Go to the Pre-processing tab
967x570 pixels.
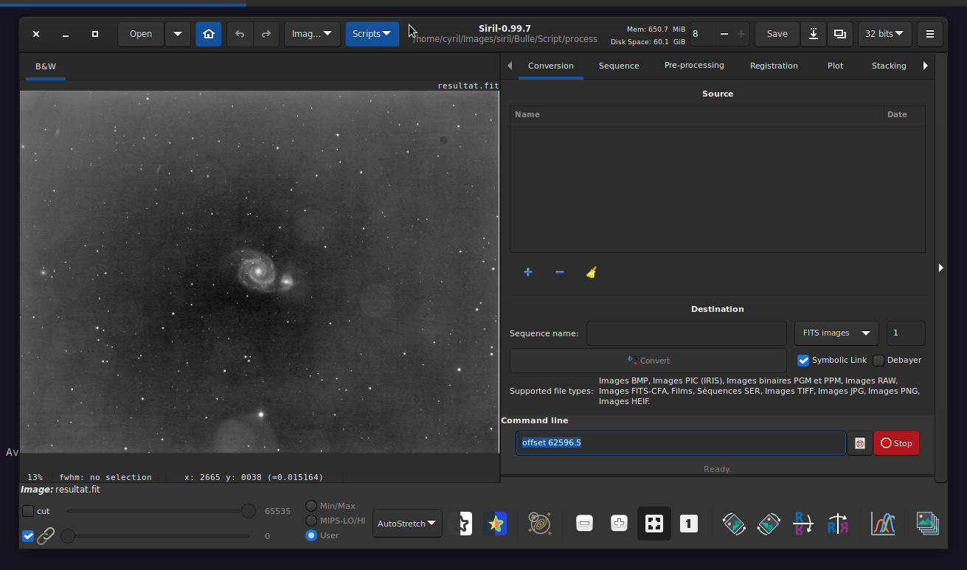[x=694, y=66]
